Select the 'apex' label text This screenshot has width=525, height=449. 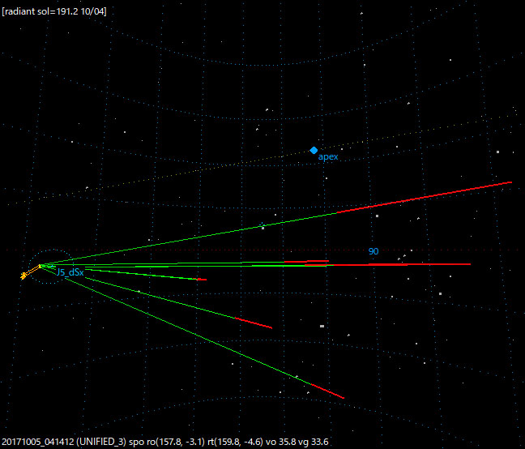tap(328, 156)
